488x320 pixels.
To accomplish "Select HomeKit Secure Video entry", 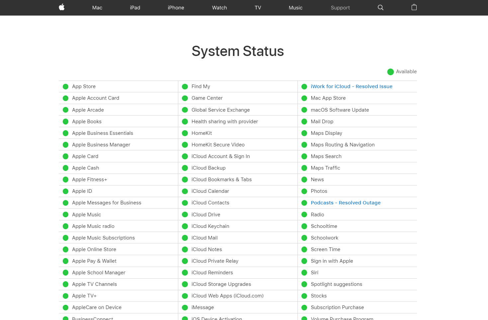I will (x=218, y=145).
